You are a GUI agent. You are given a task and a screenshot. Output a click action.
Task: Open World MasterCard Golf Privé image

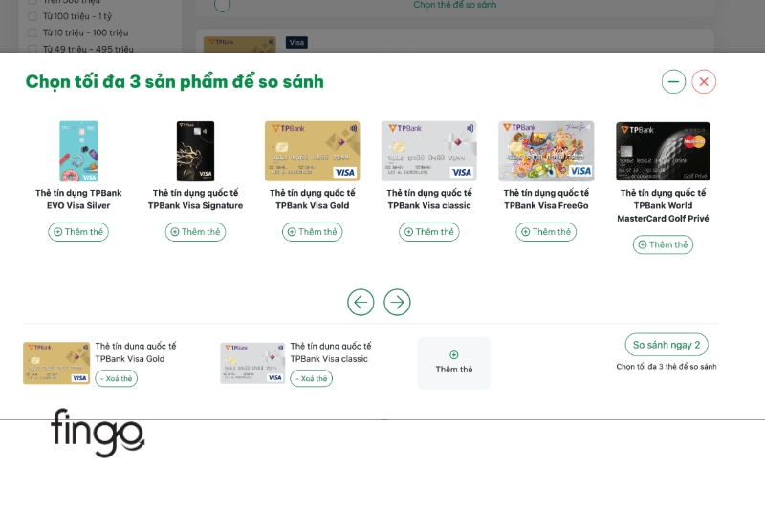(x=663, y=151)
